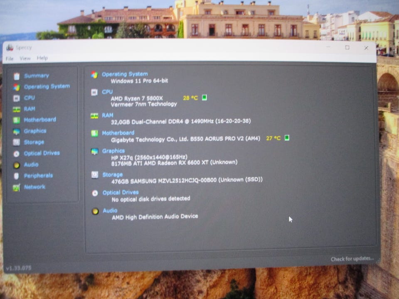The width and height of the screenshot is (399, 299).
Task: Open the Audio heading link in summary
Action: click(x=110, y=211)
